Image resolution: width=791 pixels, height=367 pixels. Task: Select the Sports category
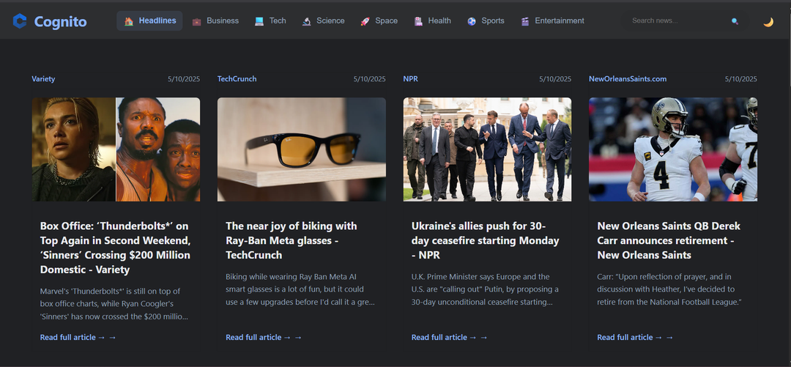(x=486, y=21)
